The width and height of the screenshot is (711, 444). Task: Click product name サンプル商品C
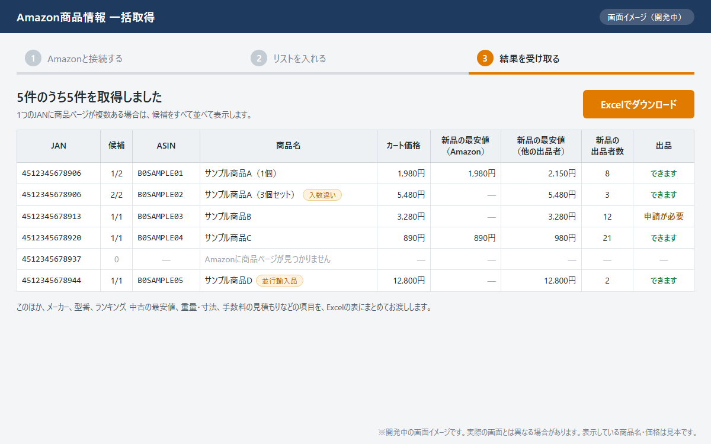[x=228, y=238]
